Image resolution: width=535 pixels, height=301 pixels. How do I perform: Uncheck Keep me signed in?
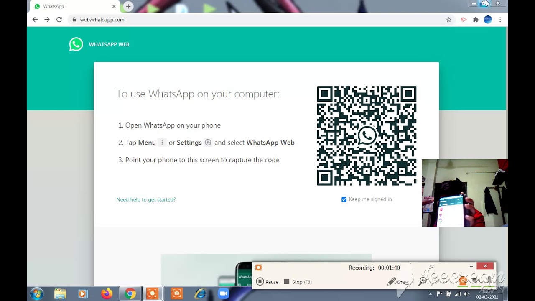(344, 199)
